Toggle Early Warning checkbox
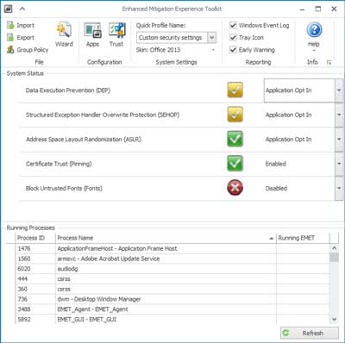Image resolution: width=345 pixels, height=343 pixels. point(233,50)
